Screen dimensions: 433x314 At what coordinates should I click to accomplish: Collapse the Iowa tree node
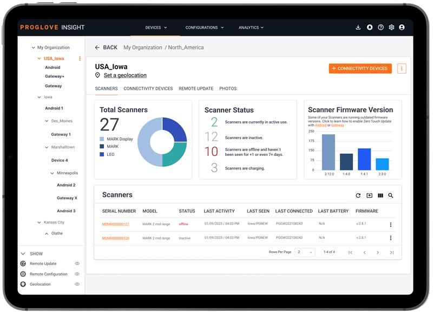(39, 97)
